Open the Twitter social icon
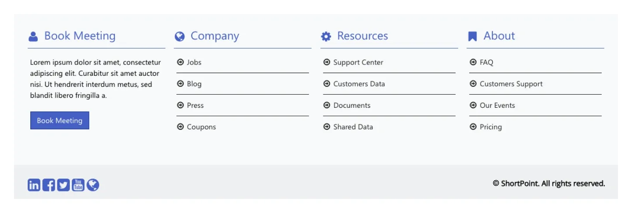Screen dimensions: 632x213 pyautogui.click(x=63, y=185)
